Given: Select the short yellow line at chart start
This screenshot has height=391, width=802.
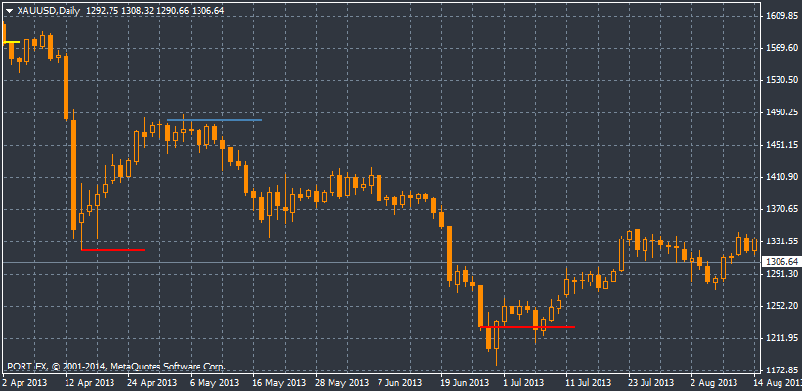Looking at the screenshot, I should click(12, 42).
